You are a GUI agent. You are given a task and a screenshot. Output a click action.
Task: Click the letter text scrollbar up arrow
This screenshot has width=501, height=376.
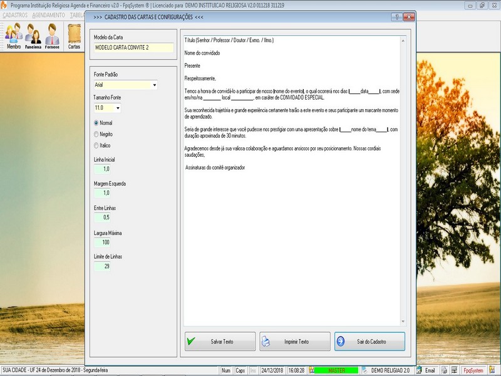point(403,41)
